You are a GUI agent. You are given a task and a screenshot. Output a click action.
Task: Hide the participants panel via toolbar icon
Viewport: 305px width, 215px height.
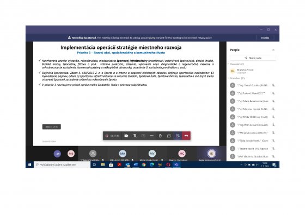178,136
